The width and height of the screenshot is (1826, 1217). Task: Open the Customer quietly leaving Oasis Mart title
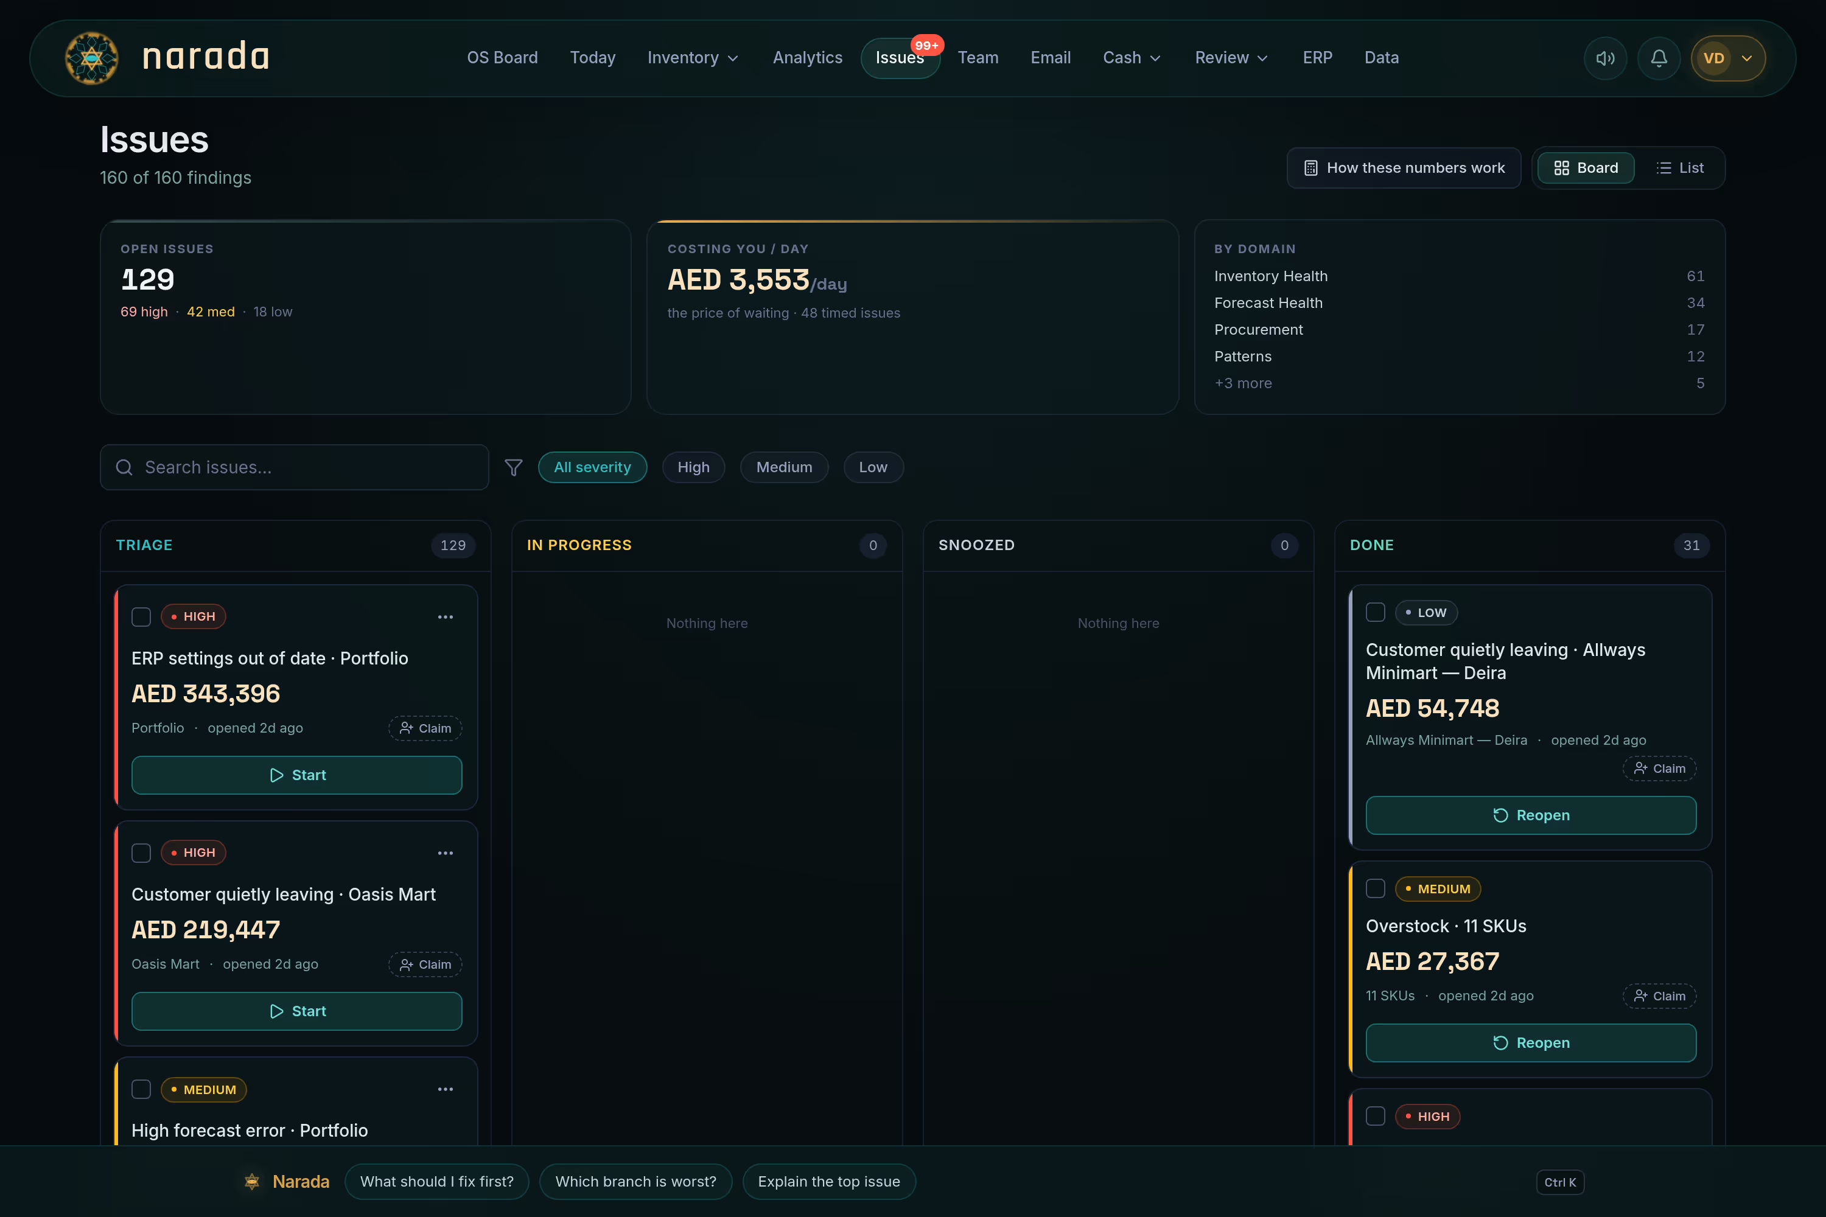[x=284, y=894]
